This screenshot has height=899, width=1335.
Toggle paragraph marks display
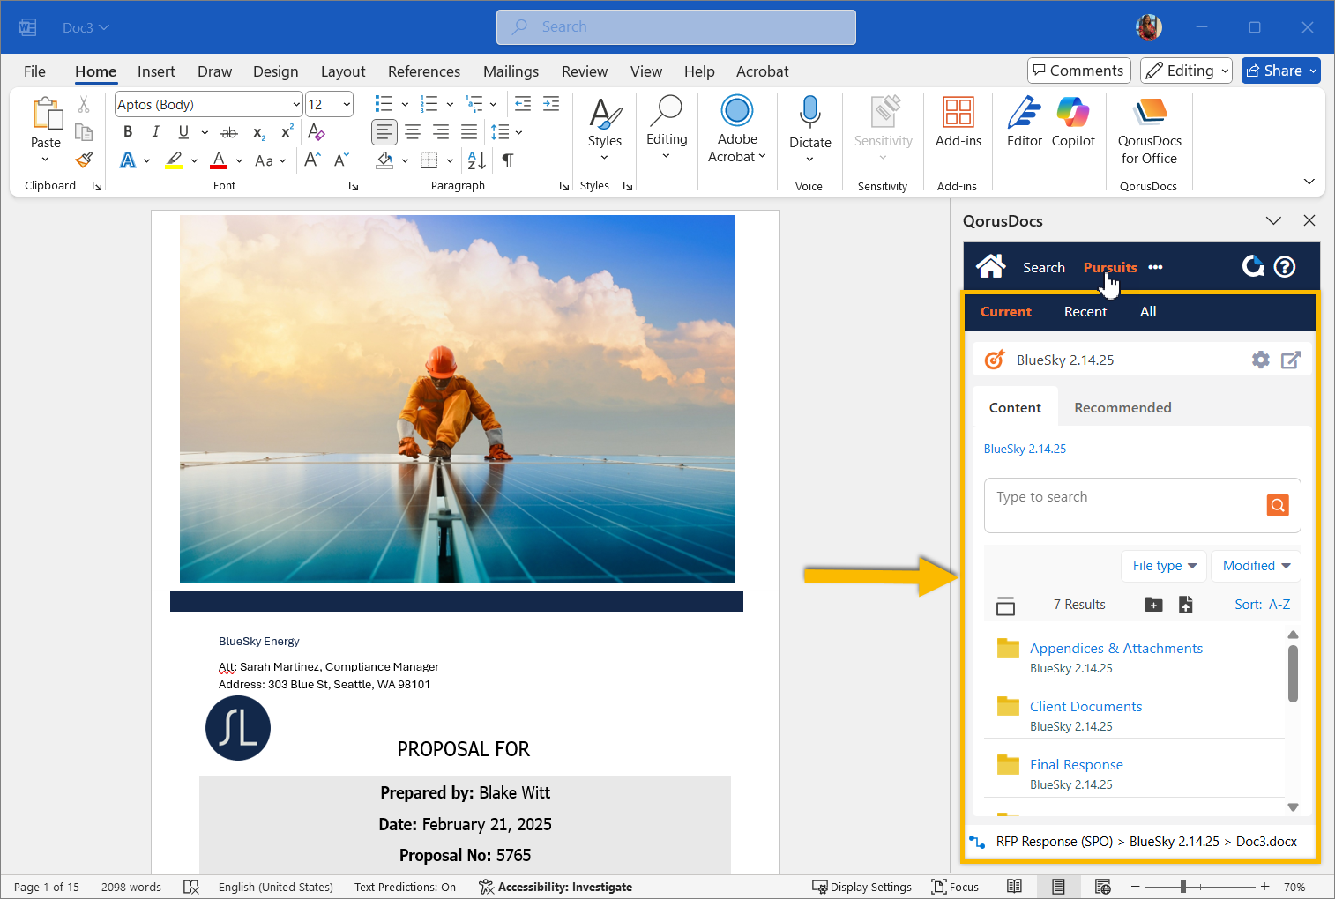[x=508, y=160]
